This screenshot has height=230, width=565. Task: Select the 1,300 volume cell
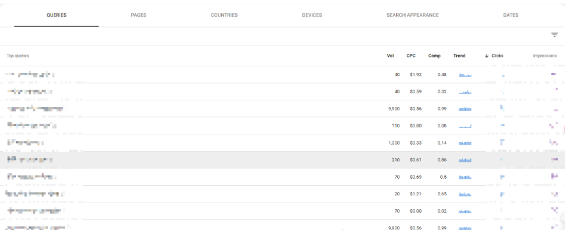point(394,143)
